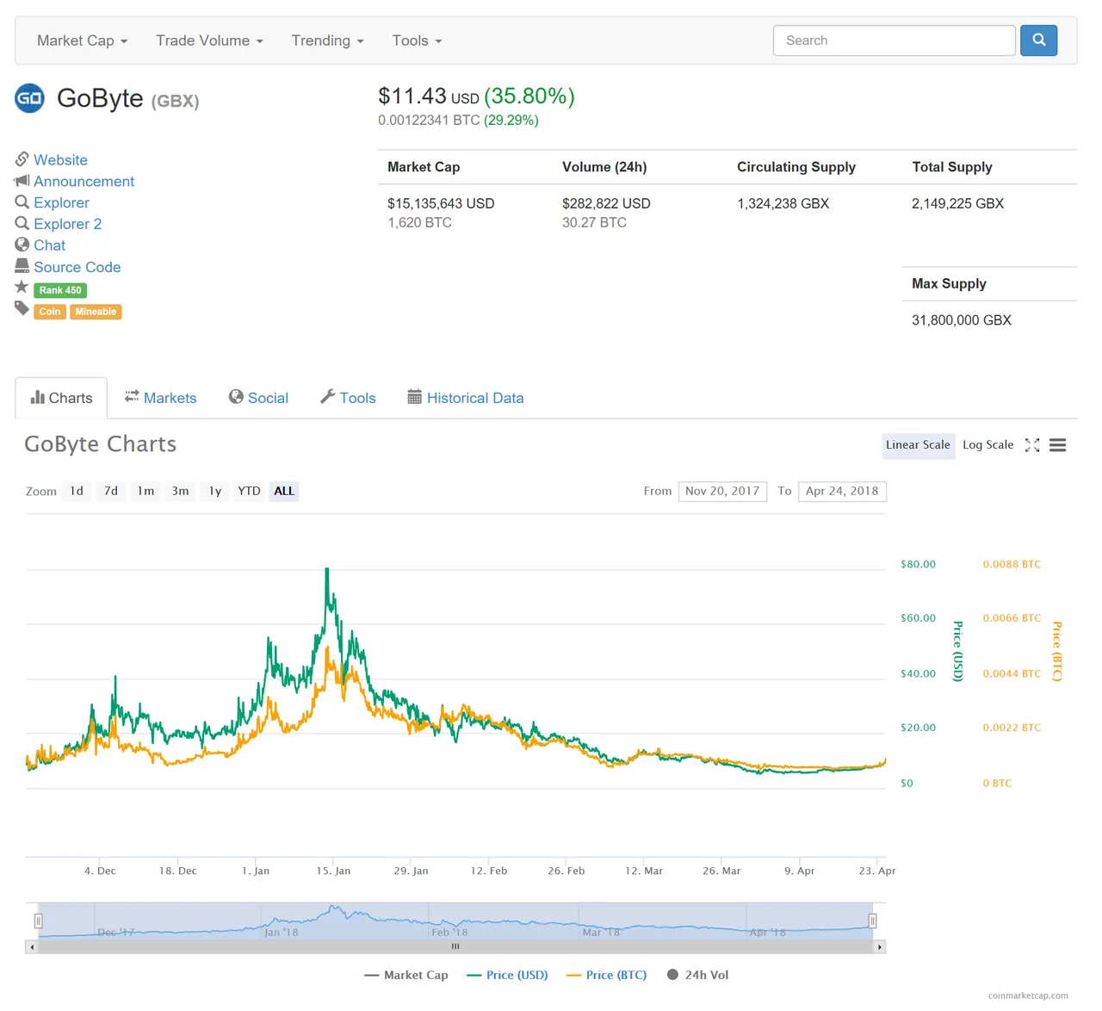The image size is (1102, 1011).
Task: Click the GoByte coin logo
Action: pos(29,98)
